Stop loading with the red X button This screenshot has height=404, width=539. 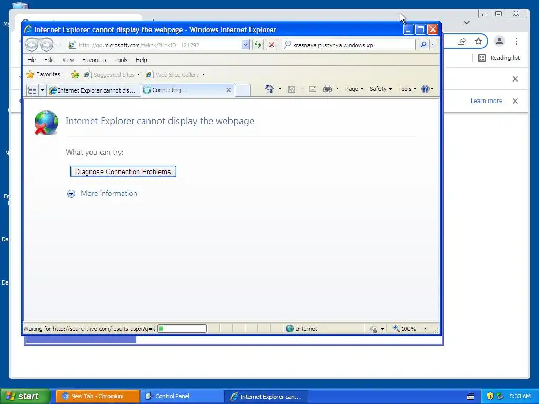(x=272, y=45)
